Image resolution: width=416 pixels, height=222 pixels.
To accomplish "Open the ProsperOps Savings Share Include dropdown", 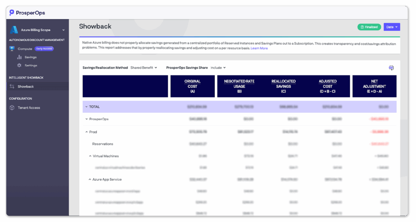I will [x=218, y=68].
